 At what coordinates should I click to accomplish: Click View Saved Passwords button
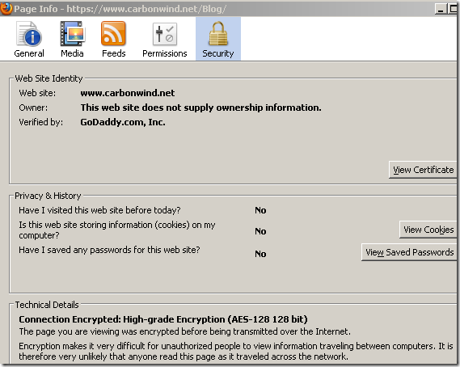[409, 252]
